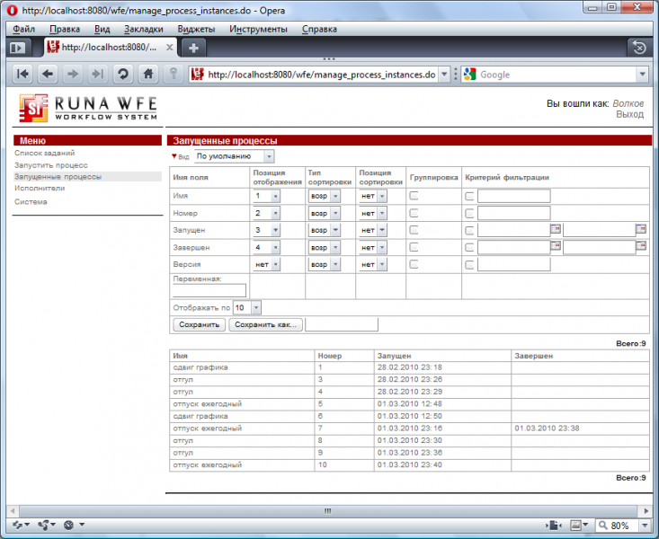
Task: Click the filter text field for Имя
Action: pyautogui.click(x=514, y=196)
